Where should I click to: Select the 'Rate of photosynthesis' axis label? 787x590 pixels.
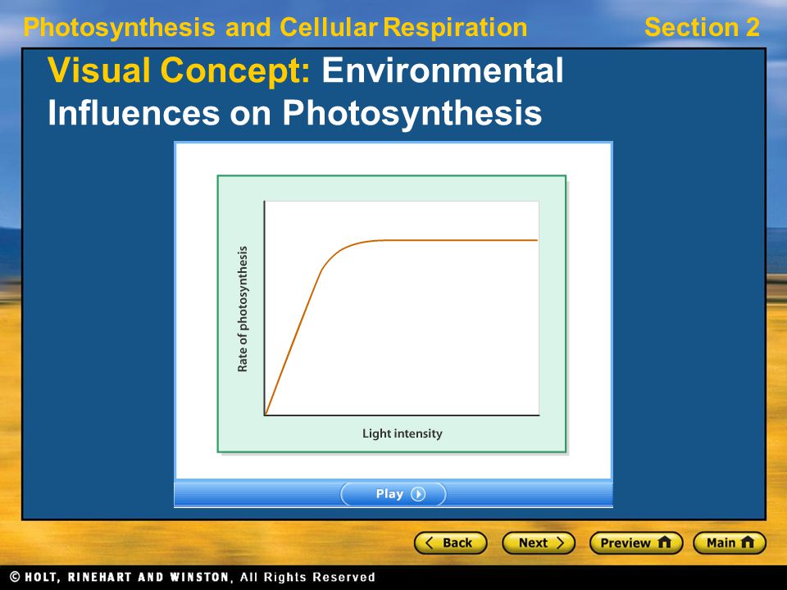coord(243,309)
